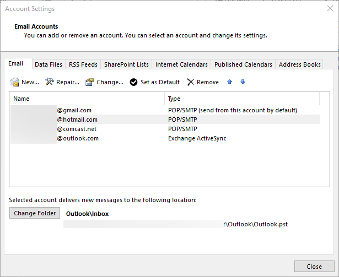Move account down with blue arrow
The width and height of the screenshot is (339, 277).
pyautogui.click(x=243, y=82)
